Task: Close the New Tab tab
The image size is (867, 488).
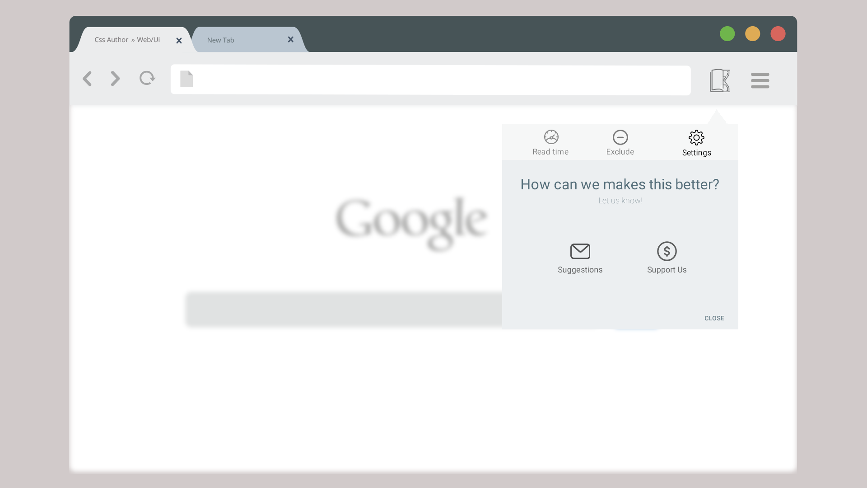Action: (290, 40)
